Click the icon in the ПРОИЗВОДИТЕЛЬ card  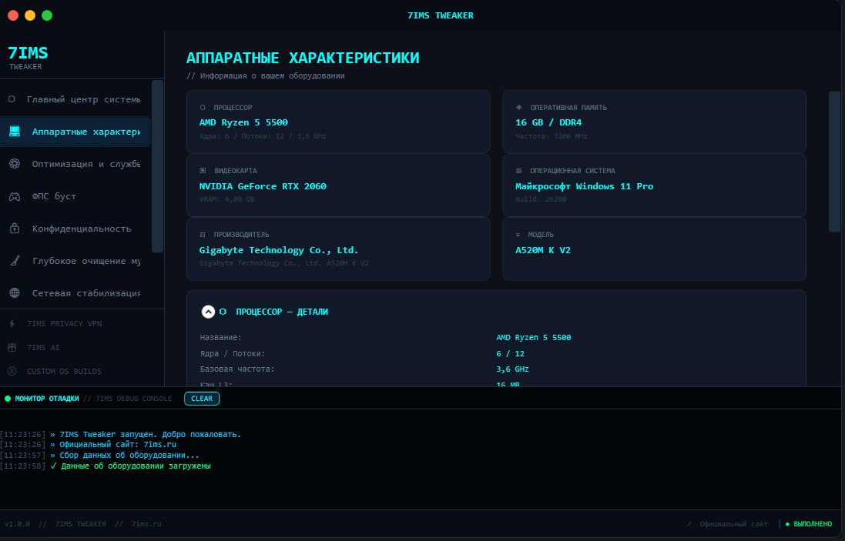[x=203, y=235]
